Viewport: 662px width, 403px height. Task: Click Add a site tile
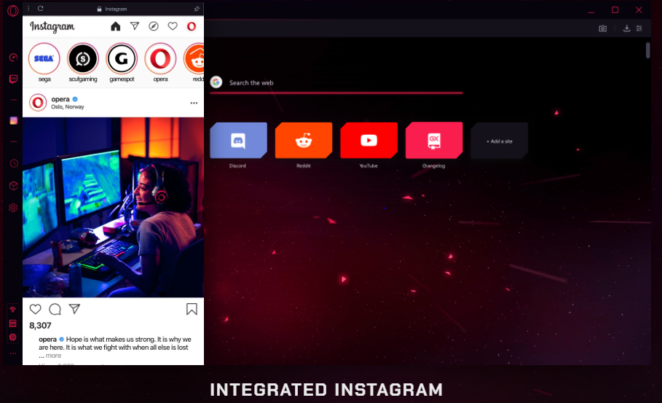point(500,141)
